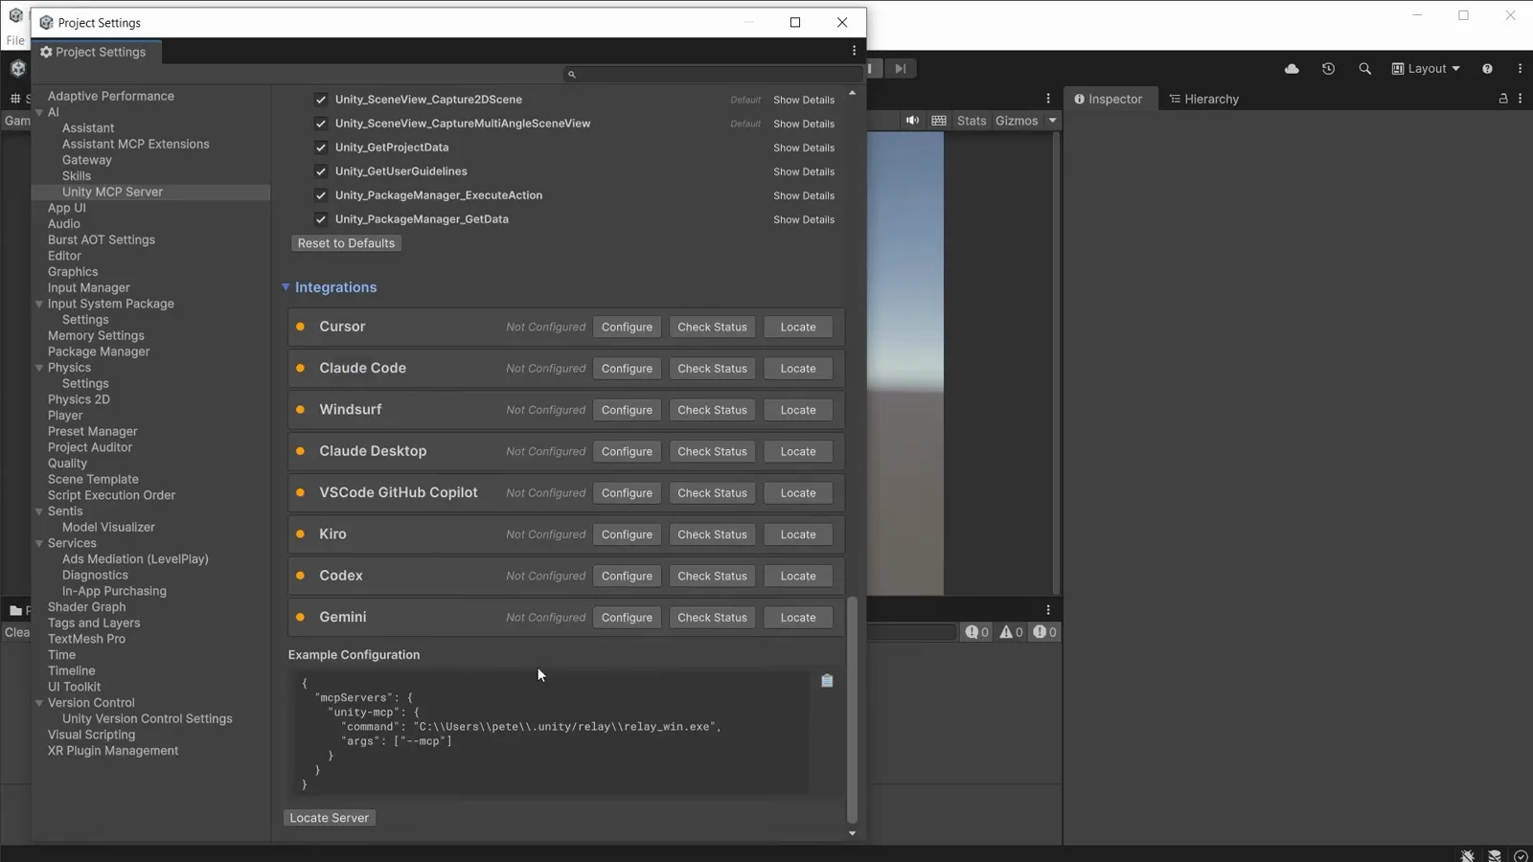Collapse the Physics category
Screen dimensions: 1533x862
39,368
